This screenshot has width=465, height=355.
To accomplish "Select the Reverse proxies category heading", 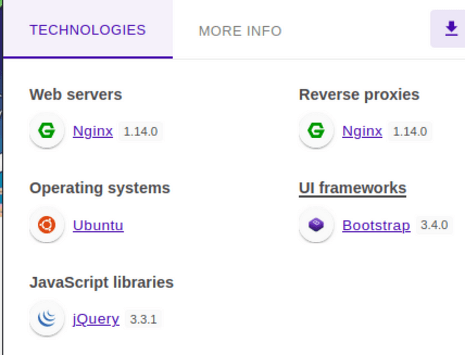I will (359, 95).
